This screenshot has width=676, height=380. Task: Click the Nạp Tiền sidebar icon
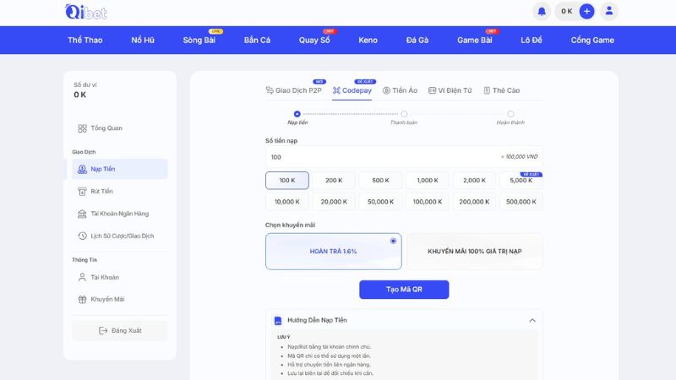click(x=82, y=170)
